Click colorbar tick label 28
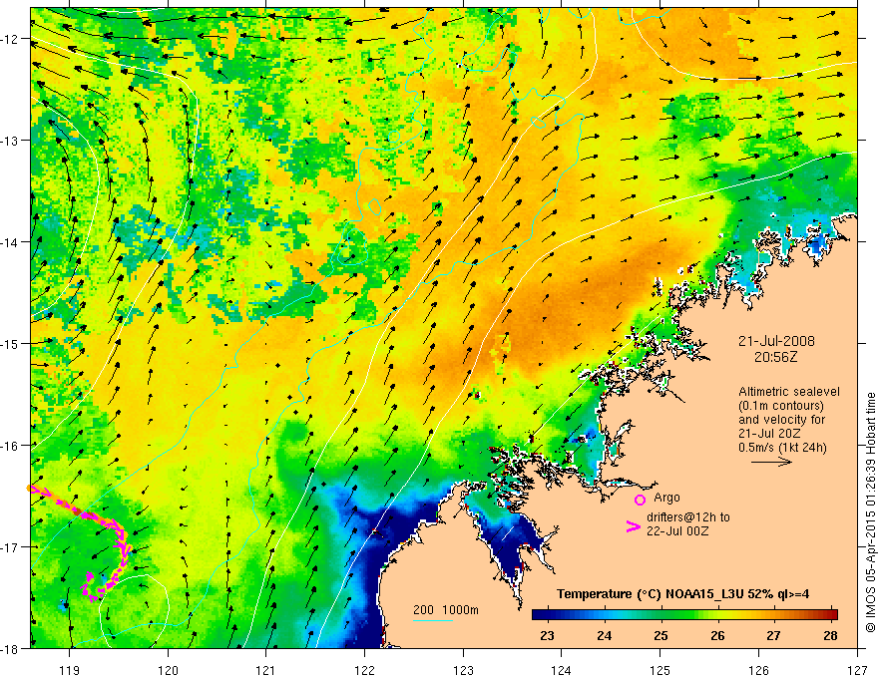Image resolution: width=878 pixels, height=678 pixels. [830, 635]
